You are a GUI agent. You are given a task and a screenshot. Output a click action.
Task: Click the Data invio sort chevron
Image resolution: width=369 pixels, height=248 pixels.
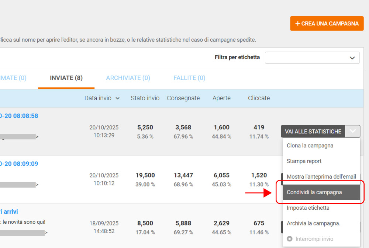117,98
